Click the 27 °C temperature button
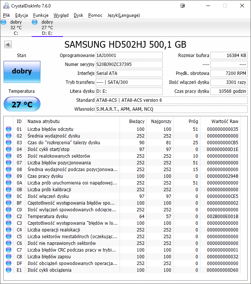The height and width of the screenshot is (284, 251). point(22,104)
